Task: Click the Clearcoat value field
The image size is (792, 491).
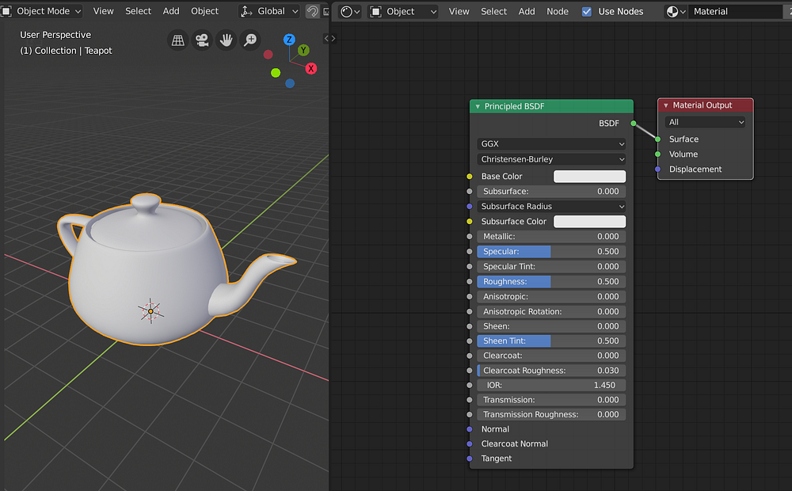Action: click(x=551, y=356)
